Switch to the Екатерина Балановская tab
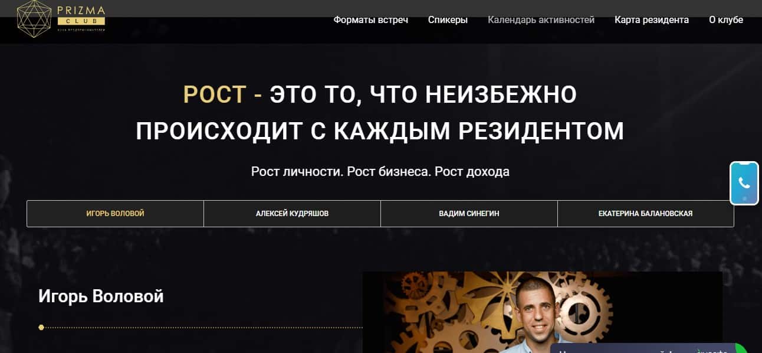The height and width of the screenshot is (353, 762). (645, 214)
